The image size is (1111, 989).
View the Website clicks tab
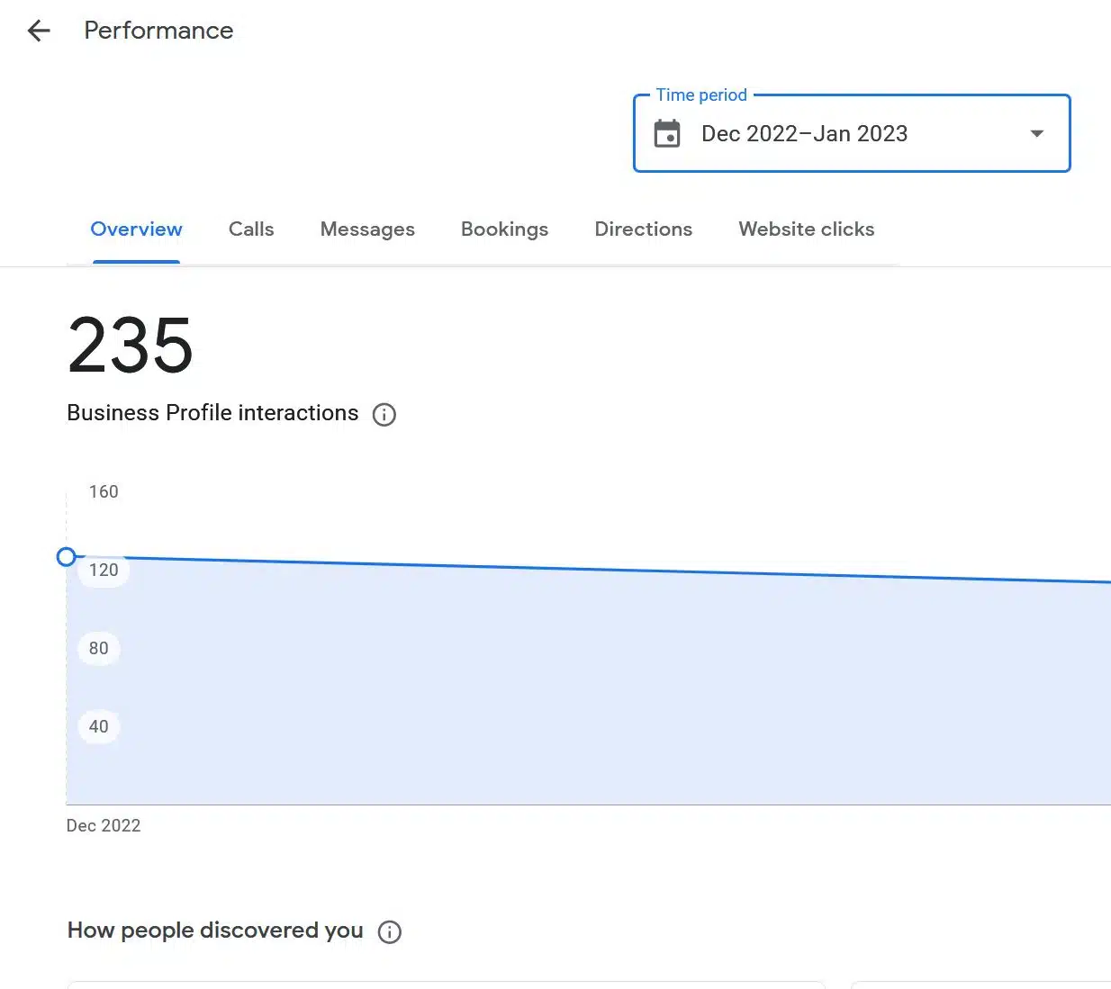click(x=807, y=229)
